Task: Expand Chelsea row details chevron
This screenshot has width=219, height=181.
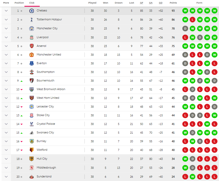Action: tap(6, 11)
